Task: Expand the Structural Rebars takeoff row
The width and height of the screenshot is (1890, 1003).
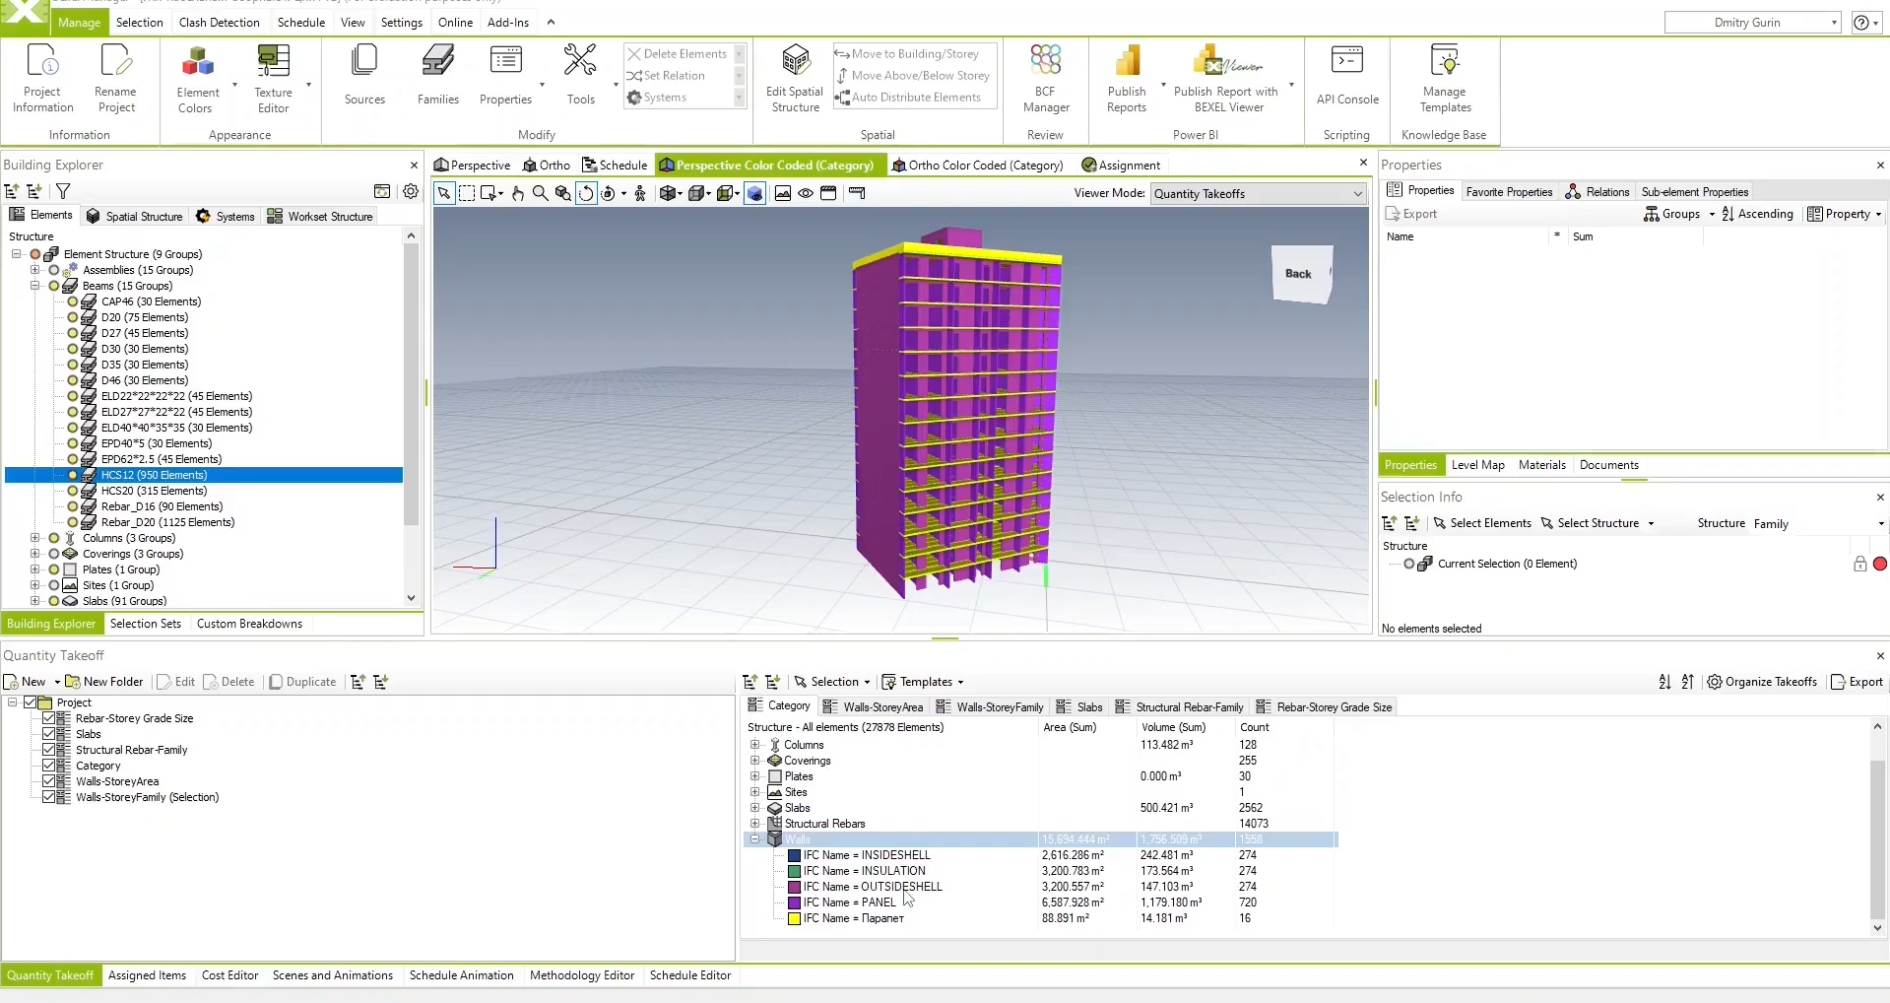Action: [x=755, y=824]
